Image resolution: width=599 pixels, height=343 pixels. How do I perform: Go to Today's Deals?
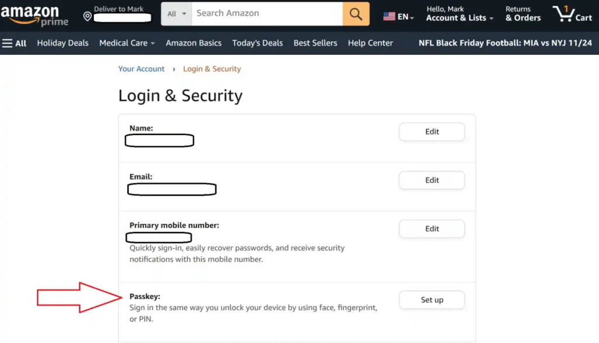(x=257, y=43)
